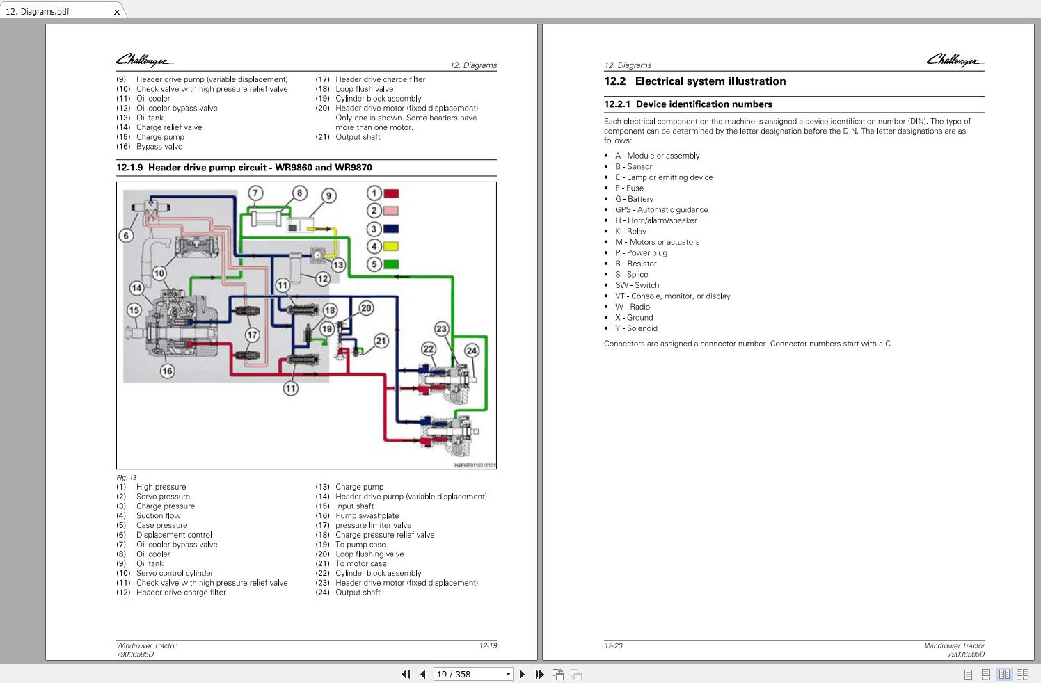Jump to the last page of the PDF
1041x683 pixels.
click(x=540, y=674)
